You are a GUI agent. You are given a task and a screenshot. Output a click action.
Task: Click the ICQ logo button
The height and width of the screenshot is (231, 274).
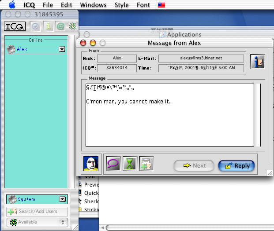pos(15,26)
